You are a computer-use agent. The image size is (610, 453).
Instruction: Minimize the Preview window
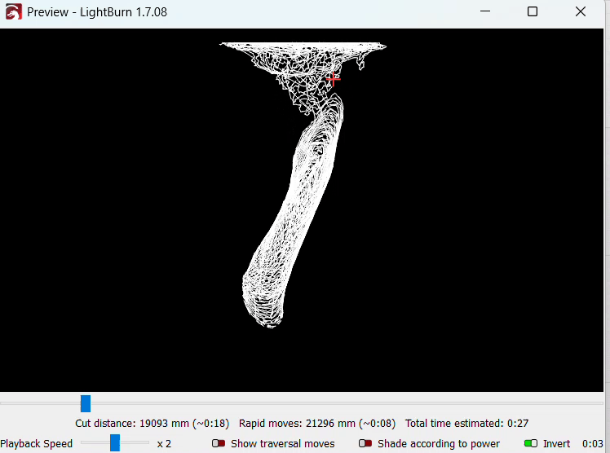485,12
